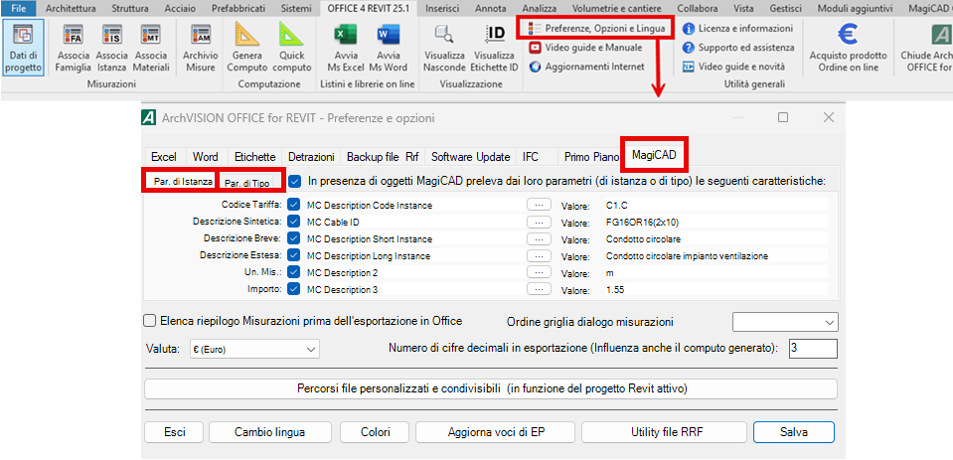Browse parameter for Importo
The image size is (953, 460).
pyautogui.click(x=539, y=289)
